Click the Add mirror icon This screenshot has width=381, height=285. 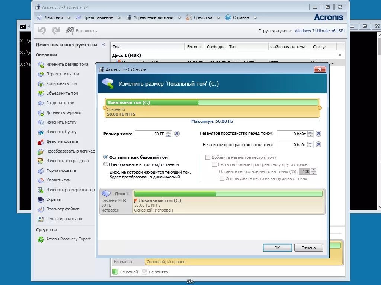coord(40,113)
